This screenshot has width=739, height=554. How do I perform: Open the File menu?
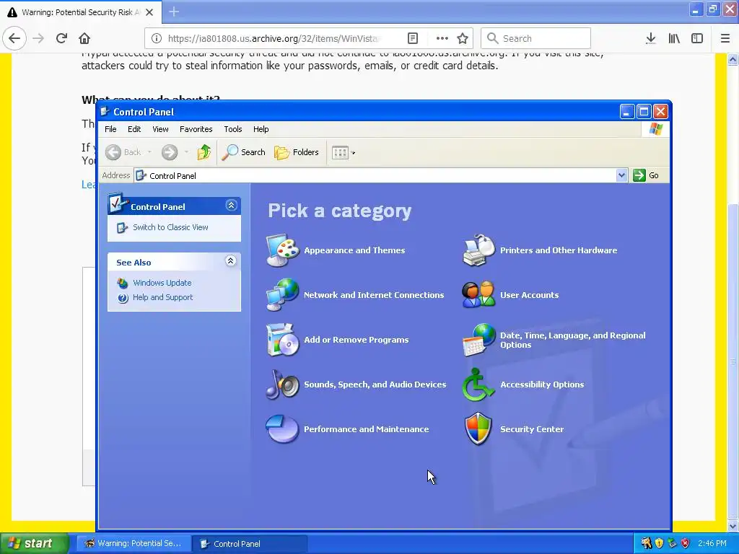[x=110, y=129]
